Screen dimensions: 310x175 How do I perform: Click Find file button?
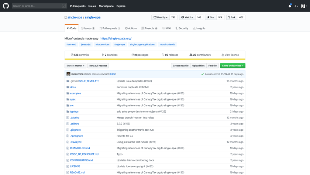212,66
